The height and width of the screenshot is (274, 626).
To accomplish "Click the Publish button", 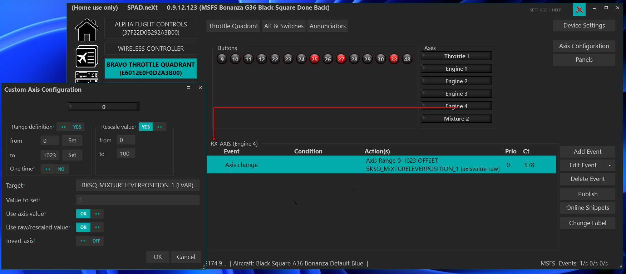I will tap(588, 194).
